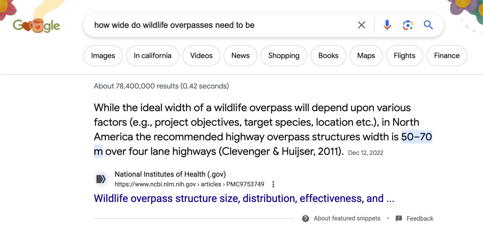
Task: Start voice search with microphone
Action: (387, 25)
